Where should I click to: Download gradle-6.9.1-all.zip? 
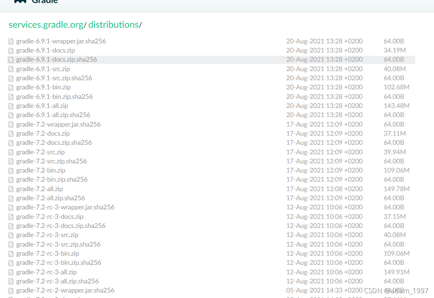(x=42, y=106)
